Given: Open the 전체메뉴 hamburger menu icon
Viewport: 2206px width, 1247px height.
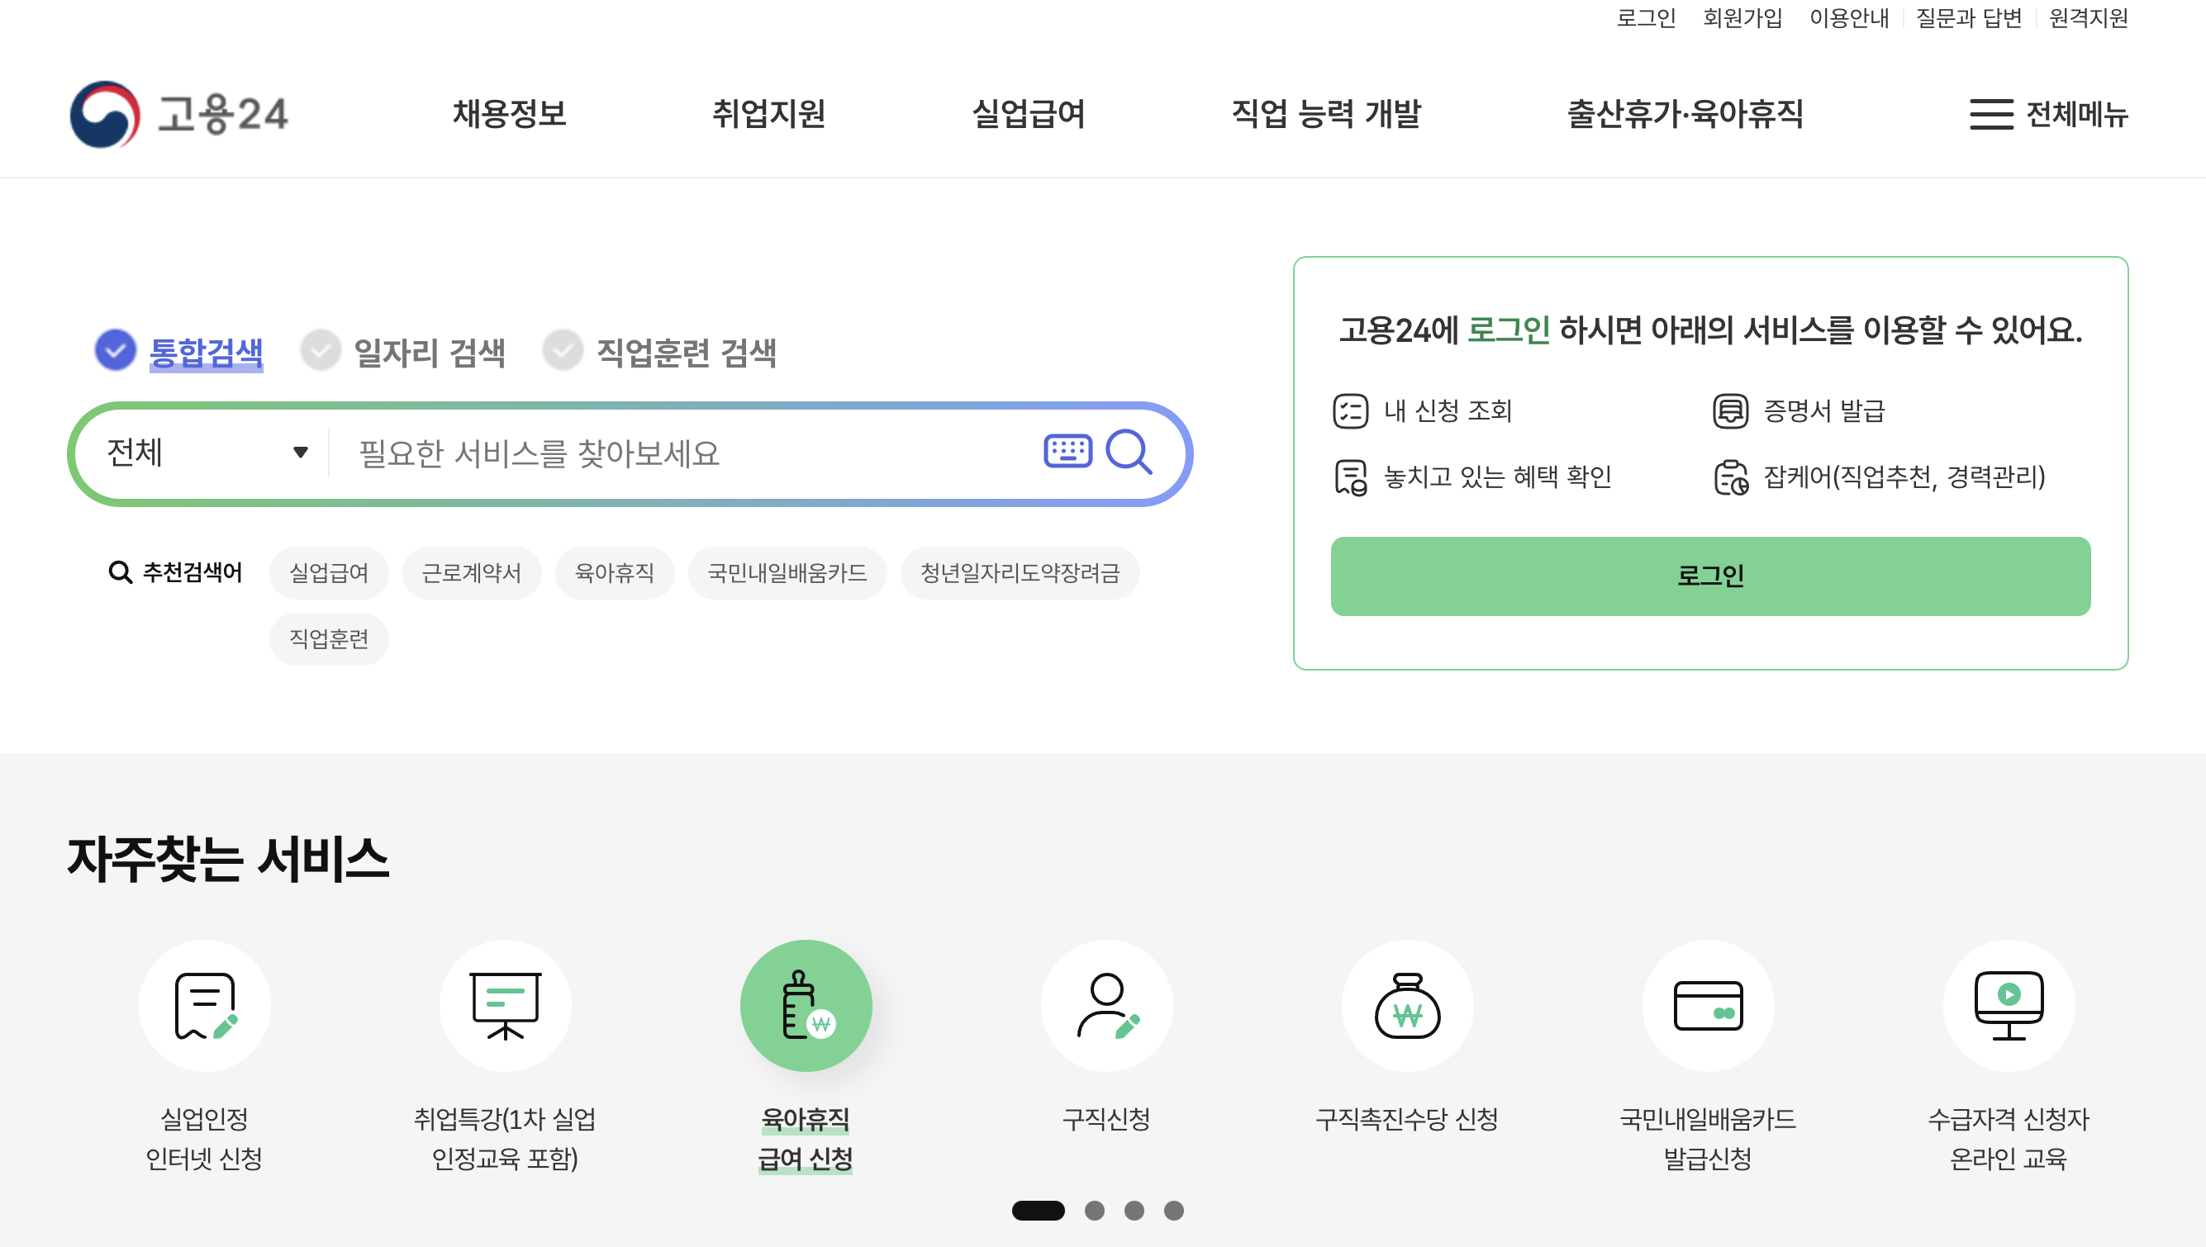Looking at the screenshot, I should (1991, 114).
